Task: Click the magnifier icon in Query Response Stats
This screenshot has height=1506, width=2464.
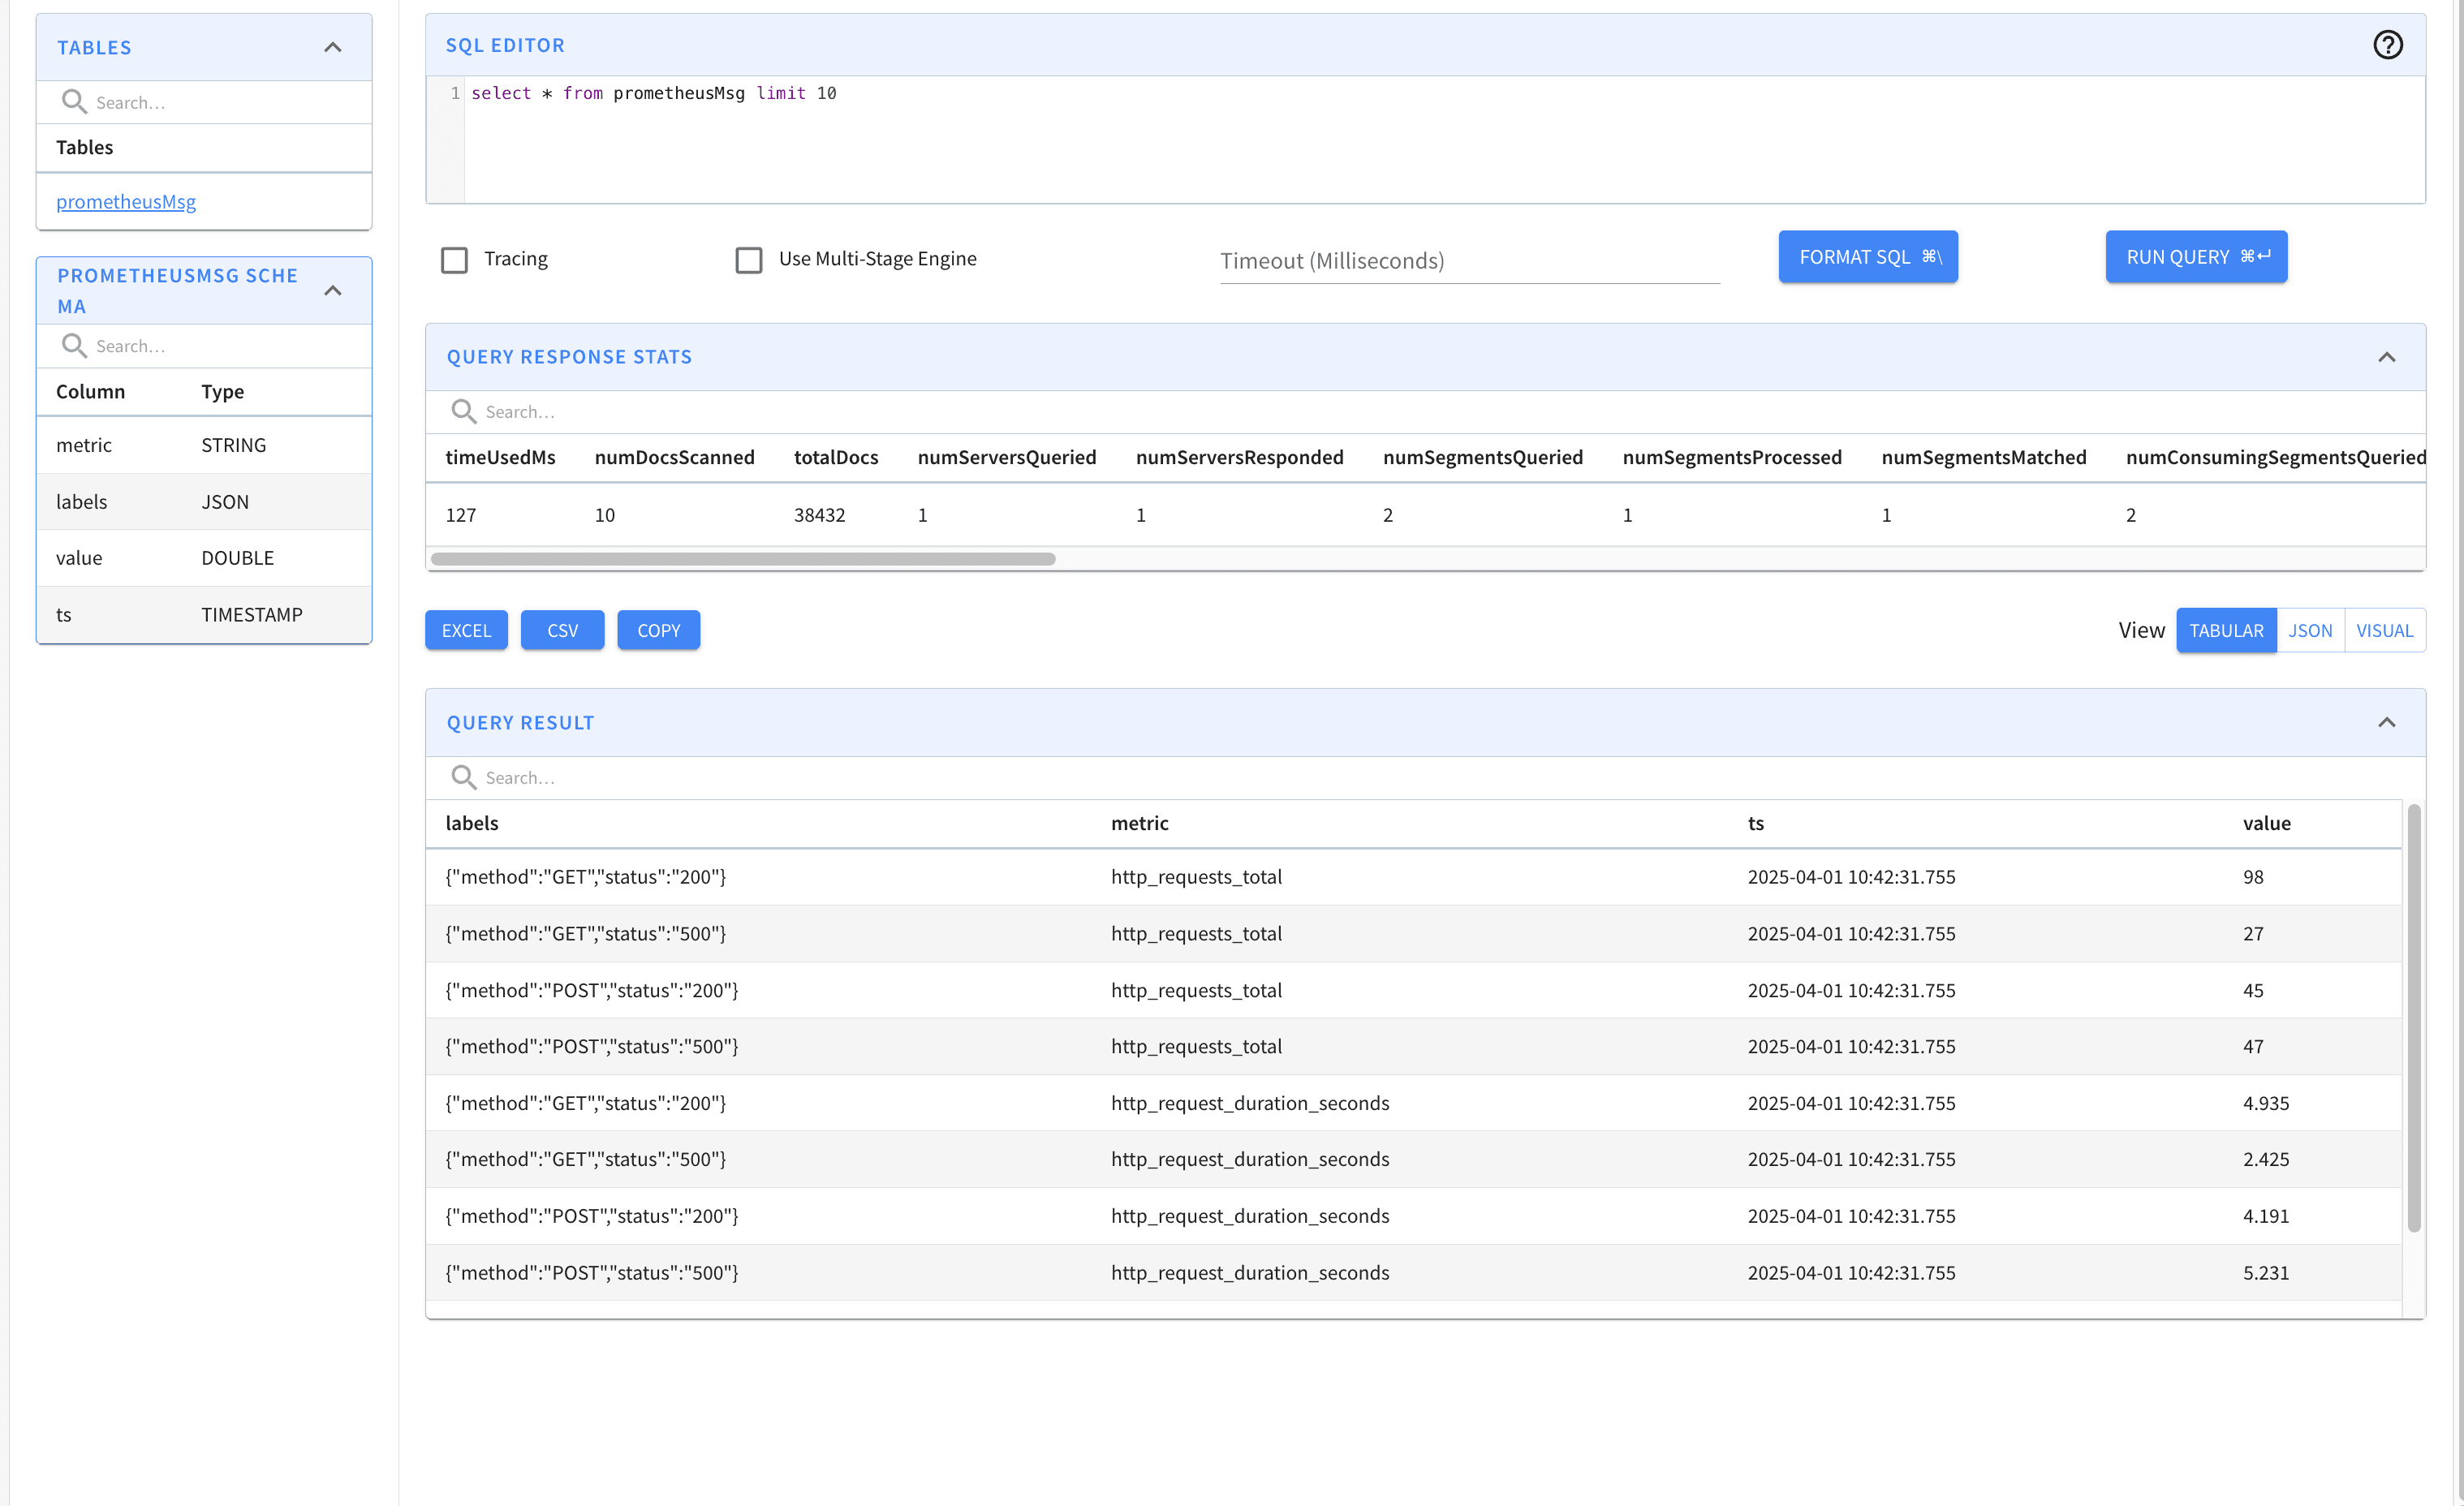Action: [x=463, y=412]
